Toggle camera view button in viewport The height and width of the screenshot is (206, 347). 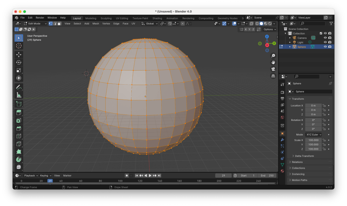click(273, 69)
